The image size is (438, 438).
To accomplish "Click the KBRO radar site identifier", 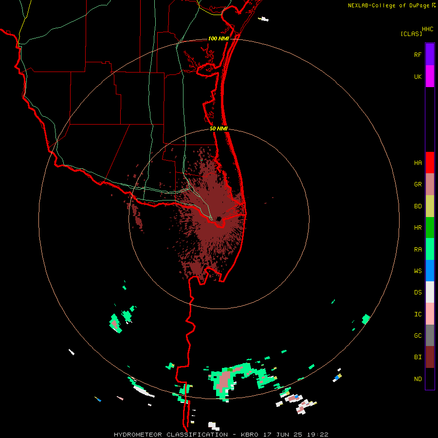I will coord(250,435).
